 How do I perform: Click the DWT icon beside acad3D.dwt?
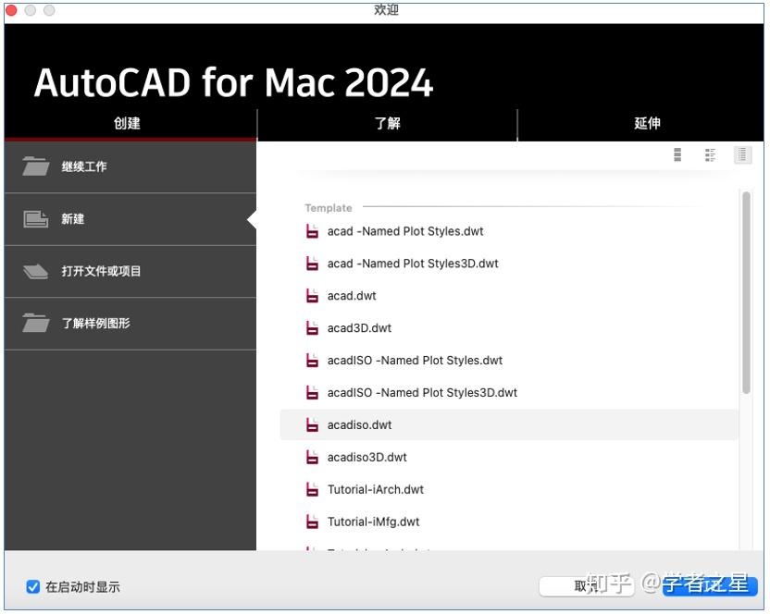(x=312, y=327)
